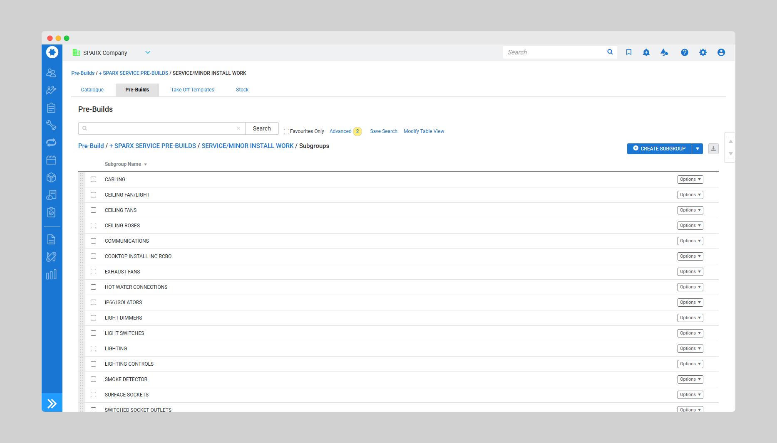
Task: Open the user profile icon
Action: coord(721,52)
